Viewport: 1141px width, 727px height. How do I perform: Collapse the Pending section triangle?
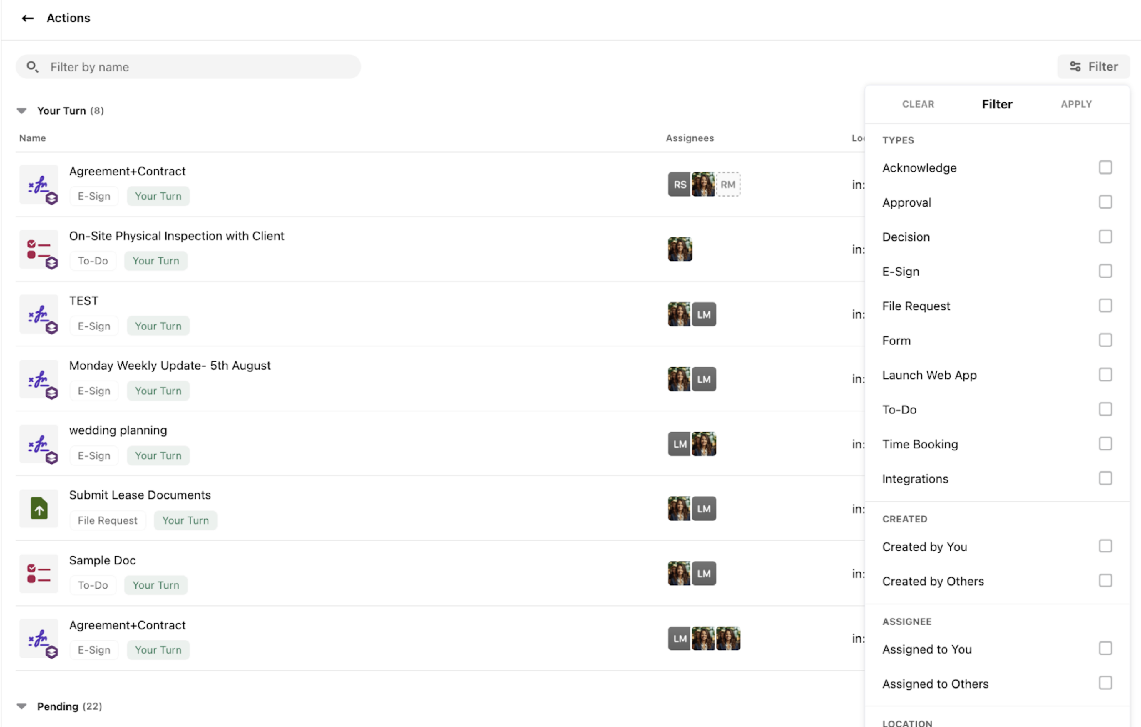(x=22, y=706)
